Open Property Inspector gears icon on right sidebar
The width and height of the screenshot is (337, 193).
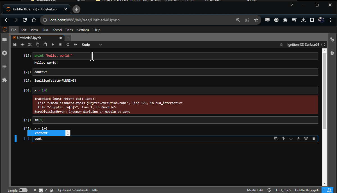332,40
